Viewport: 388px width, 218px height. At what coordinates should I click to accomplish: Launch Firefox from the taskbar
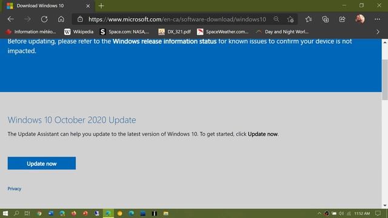pos(74,213)
